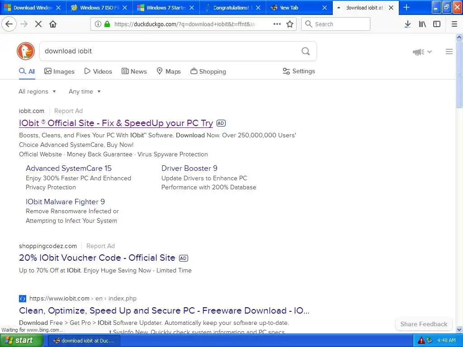Click the forward navigation arrow

click(24, 24)
